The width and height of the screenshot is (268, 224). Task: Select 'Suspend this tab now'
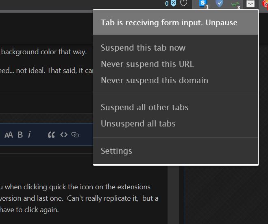point(143,48)
